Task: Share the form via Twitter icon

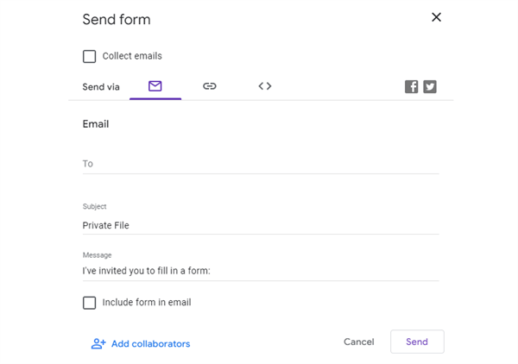Action: pos(430,87)
